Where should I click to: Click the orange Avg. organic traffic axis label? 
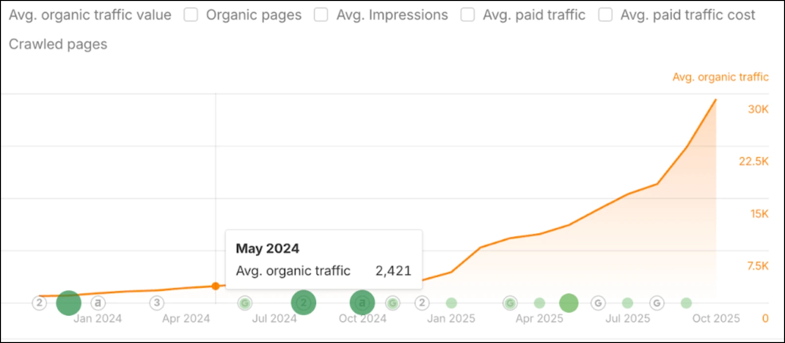click(x=720, y=77)
